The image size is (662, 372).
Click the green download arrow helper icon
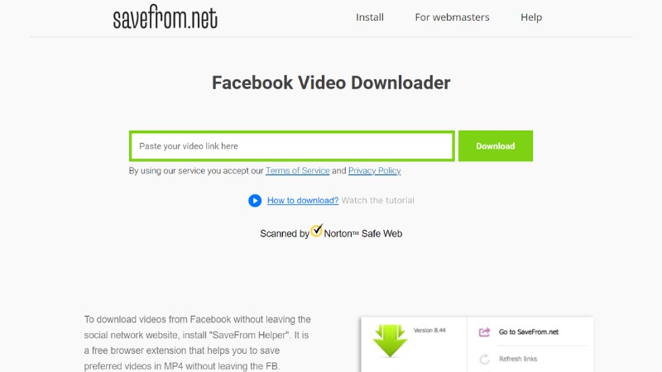click(390, 341)
